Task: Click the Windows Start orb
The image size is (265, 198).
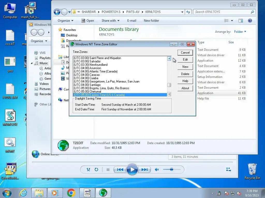Action: [7, 193]
